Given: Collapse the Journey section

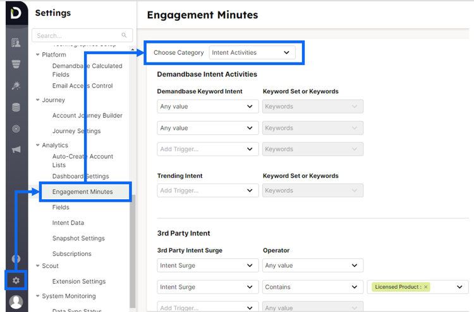Looking at the screenshot, I should pos(38,100).
